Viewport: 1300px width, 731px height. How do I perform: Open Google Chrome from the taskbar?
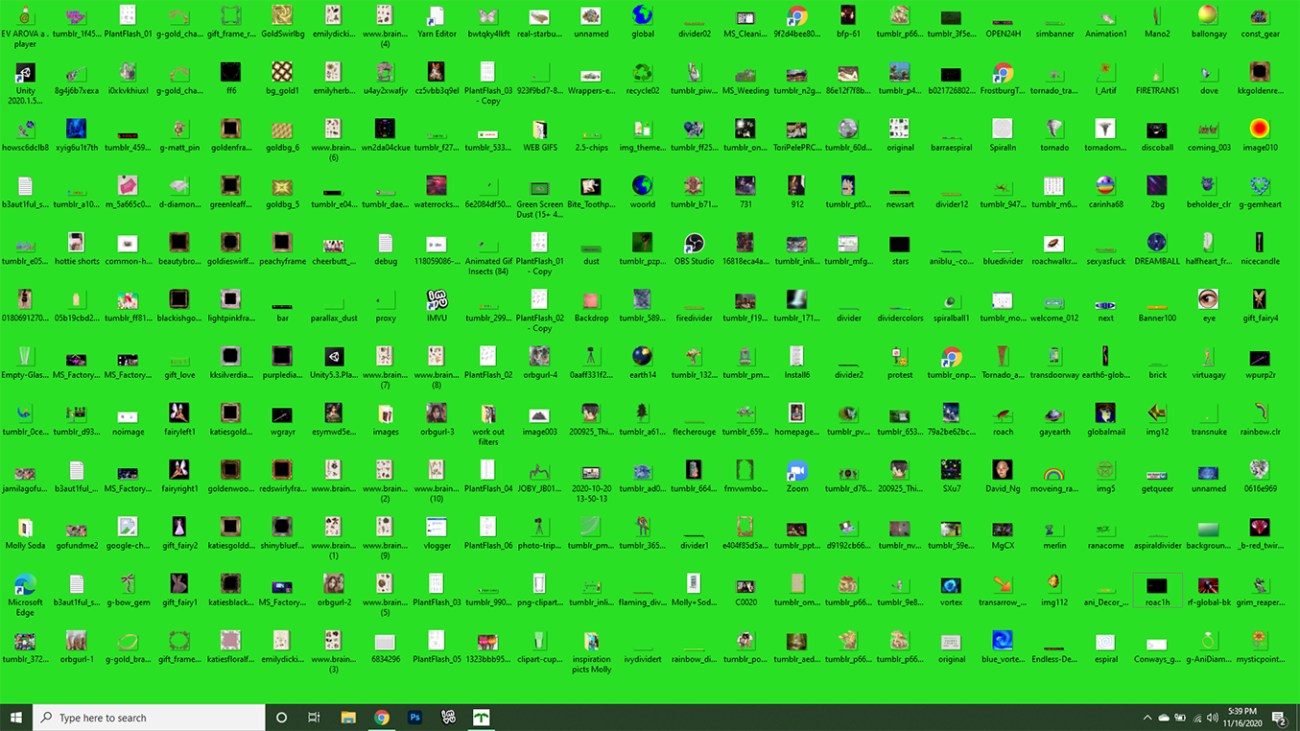382,718
